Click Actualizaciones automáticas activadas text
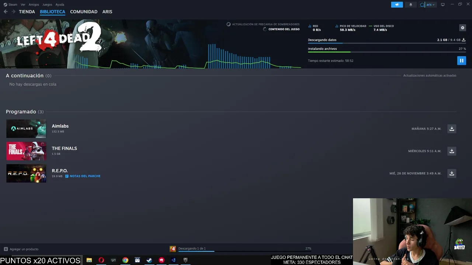The image size is (472, 265). click(430, 75)
